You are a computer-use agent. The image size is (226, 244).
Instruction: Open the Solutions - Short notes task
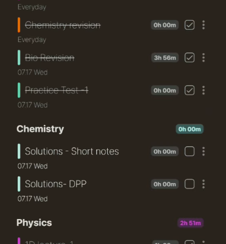(x=72, y=151)
